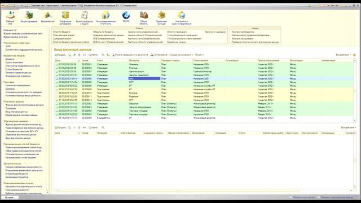The image size is (361, 203).
Task: Open Отчет по проводкам report link
Action: [177, 32]
